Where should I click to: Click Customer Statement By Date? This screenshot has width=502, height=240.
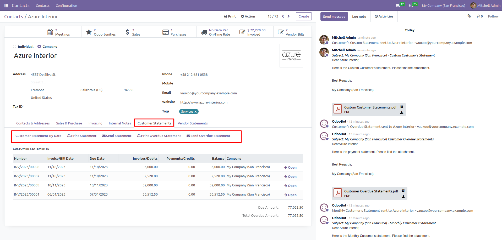[39, 136]
